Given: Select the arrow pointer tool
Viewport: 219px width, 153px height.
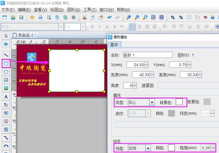Looking at the screenshot, I should pyautogui.click(x=6, y=36).
